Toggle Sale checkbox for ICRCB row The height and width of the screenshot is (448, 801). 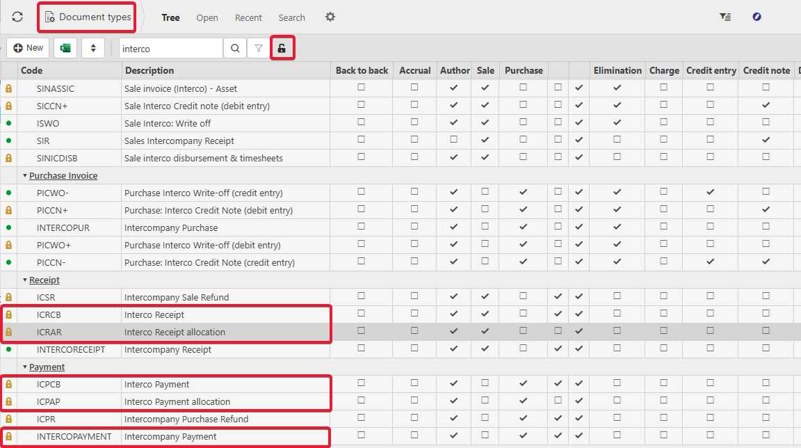click(485, 314)
